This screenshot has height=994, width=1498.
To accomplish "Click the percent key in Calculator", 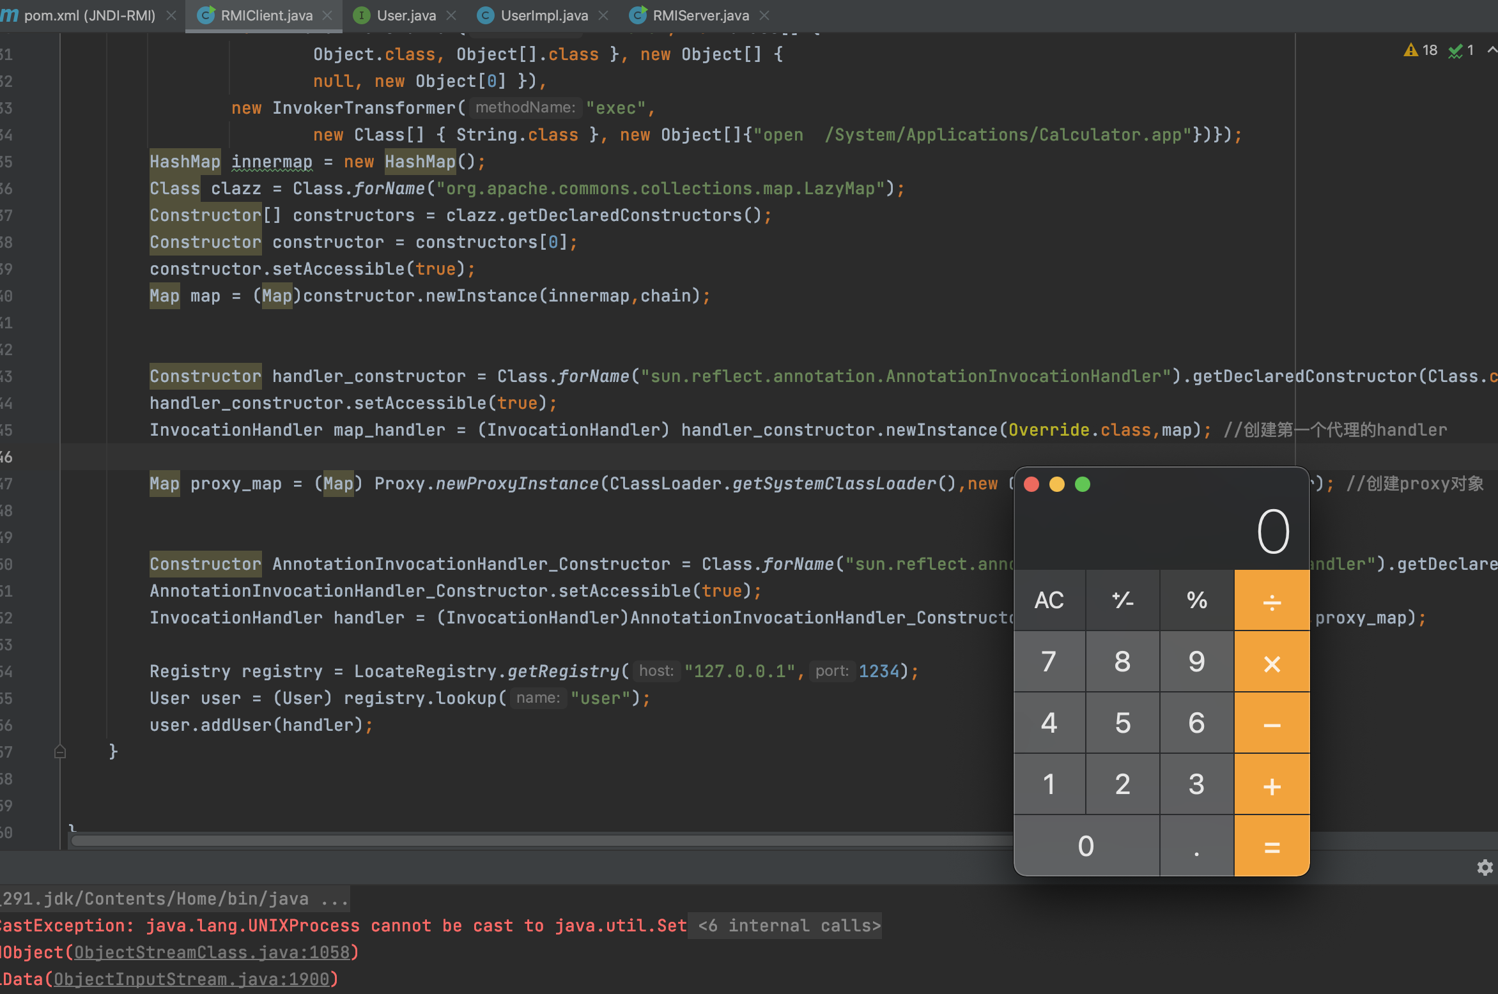I will (1196, 600).
